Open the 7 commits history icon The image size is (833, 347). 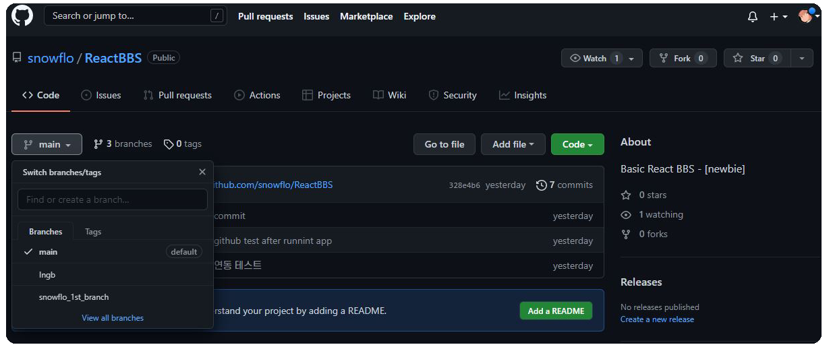[541, 185]
